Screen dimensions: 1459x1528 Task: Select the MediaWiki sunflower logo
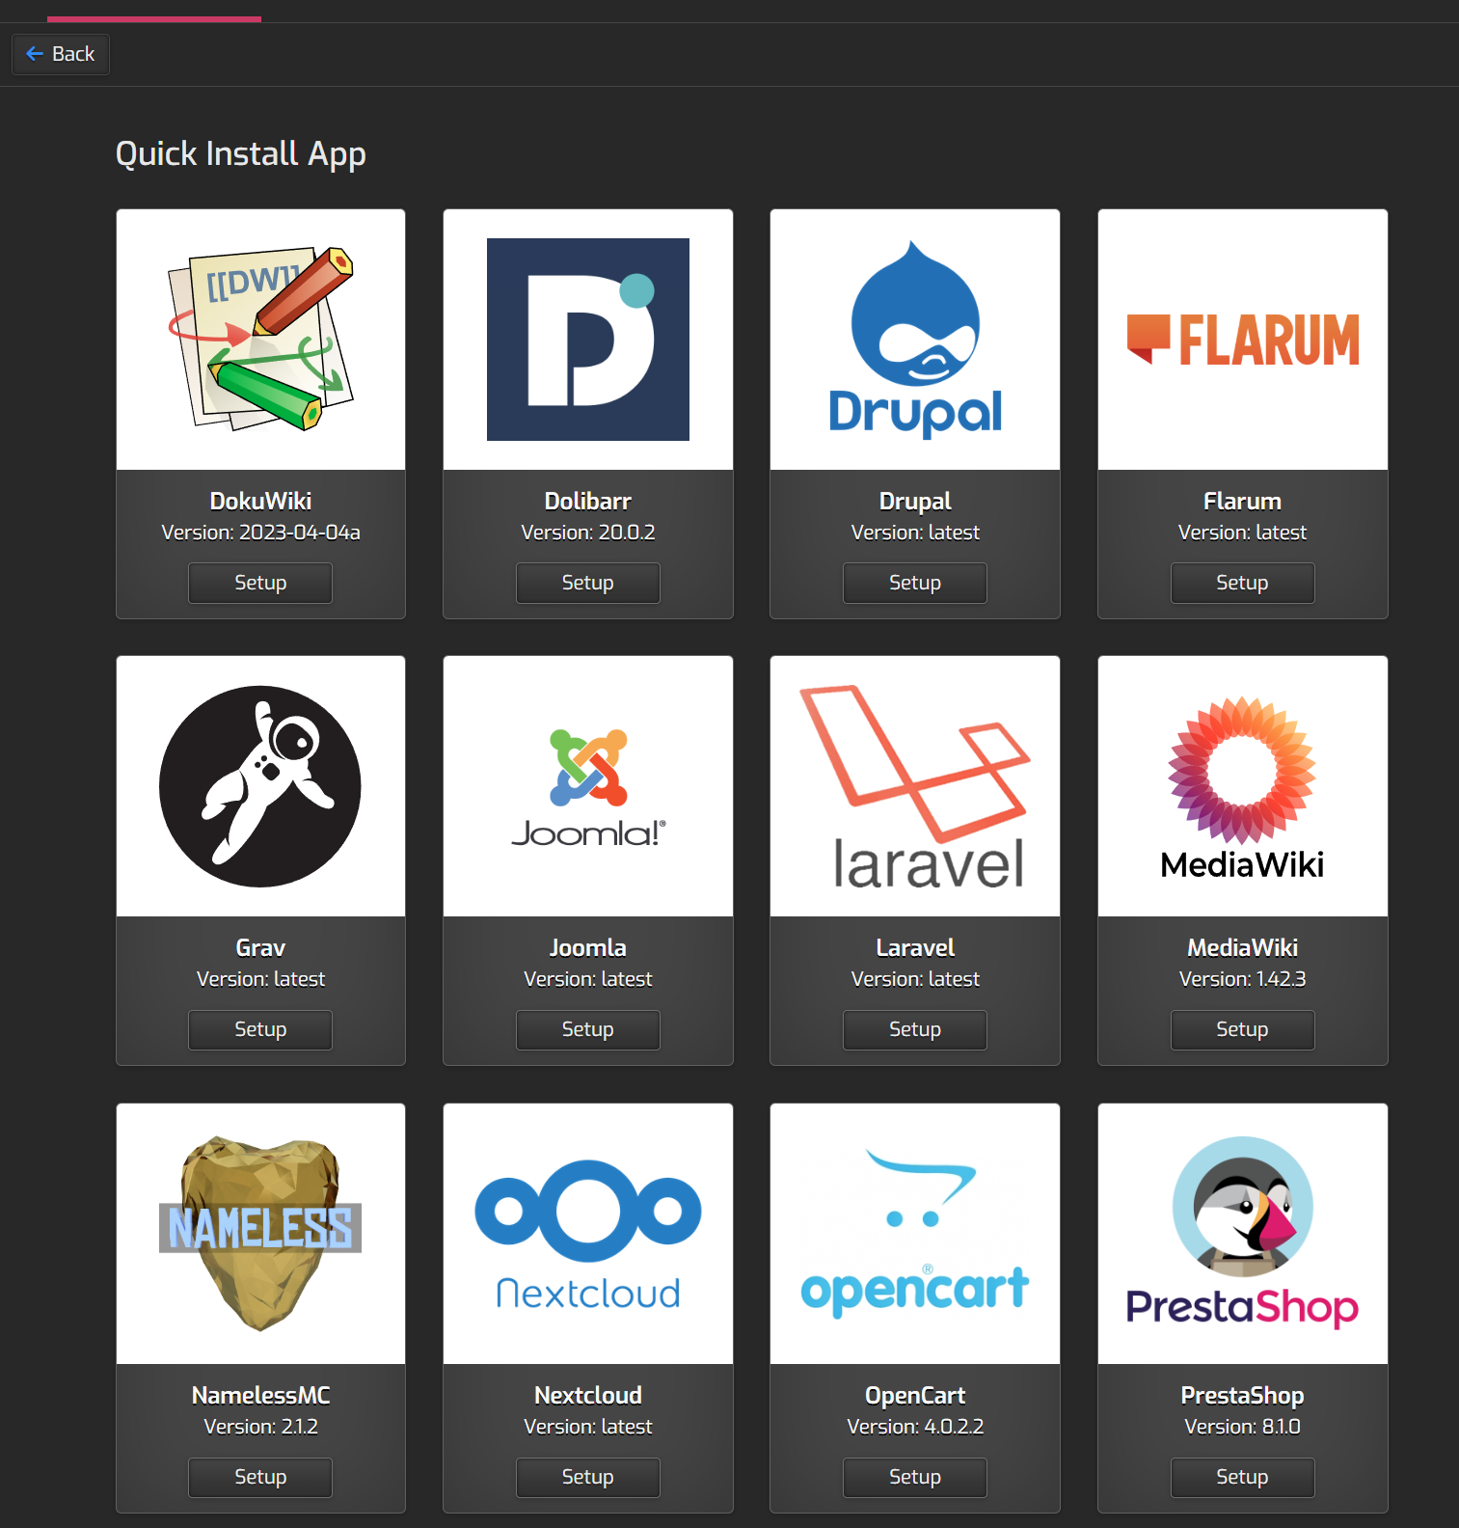click(1242, 786)
